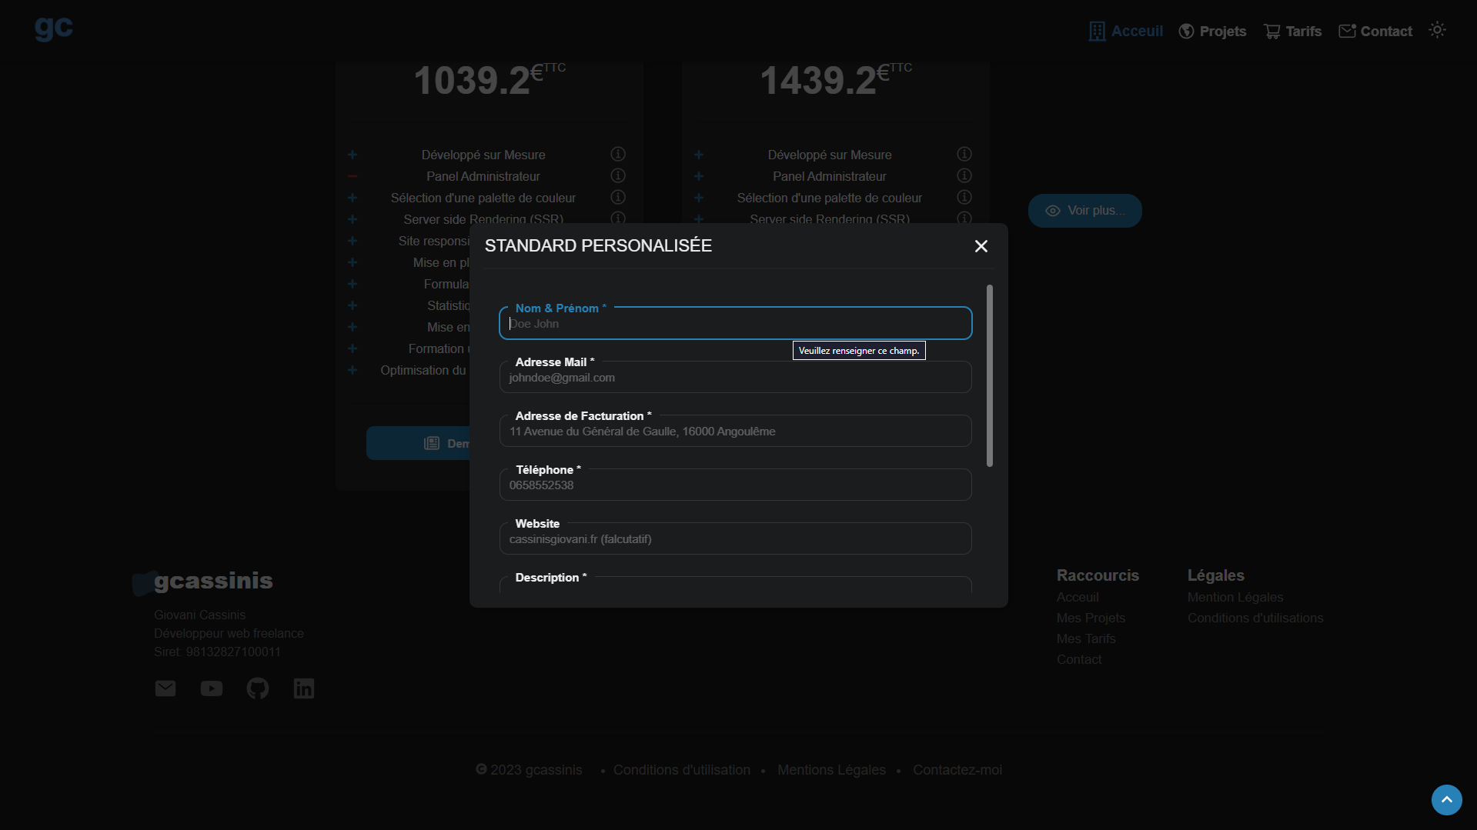Open the GitHub icon in footer
Screen dimensions: 1477x830
(x=258, y=688)
